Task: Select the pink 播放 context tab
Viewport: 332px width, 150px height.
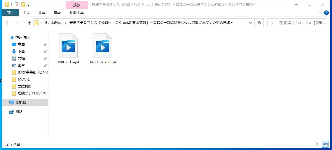Action: pos(77,5)
